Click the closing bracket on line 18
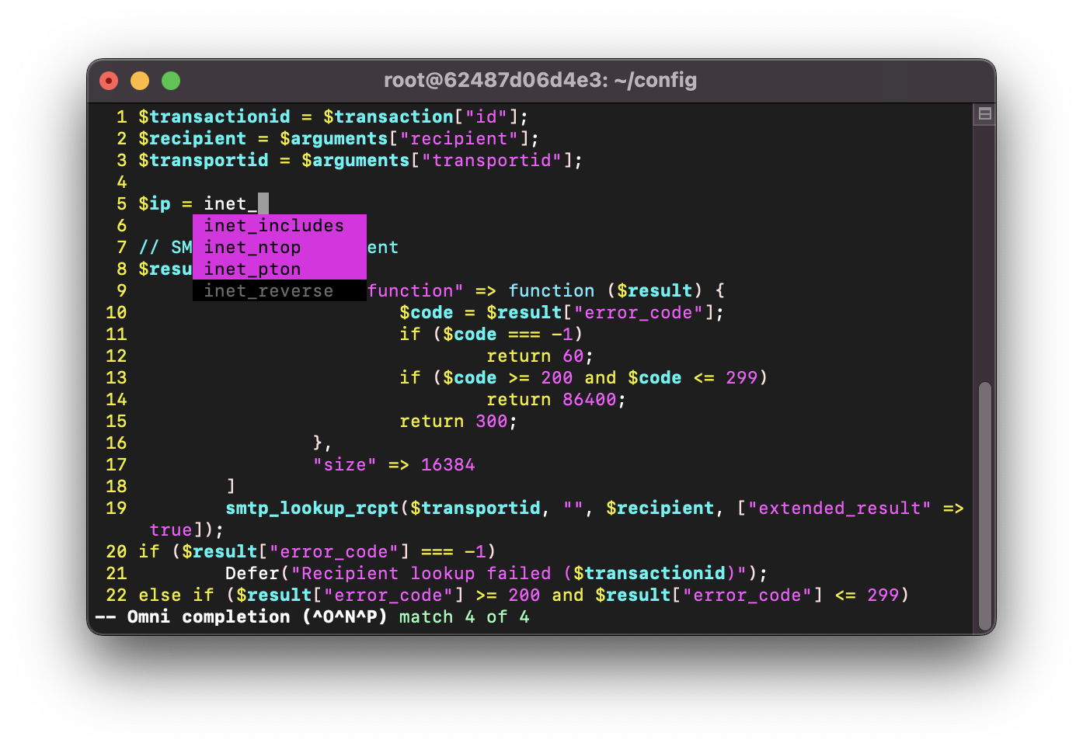The height and width of the screenshot is (750, 1083). coord(231,486)
